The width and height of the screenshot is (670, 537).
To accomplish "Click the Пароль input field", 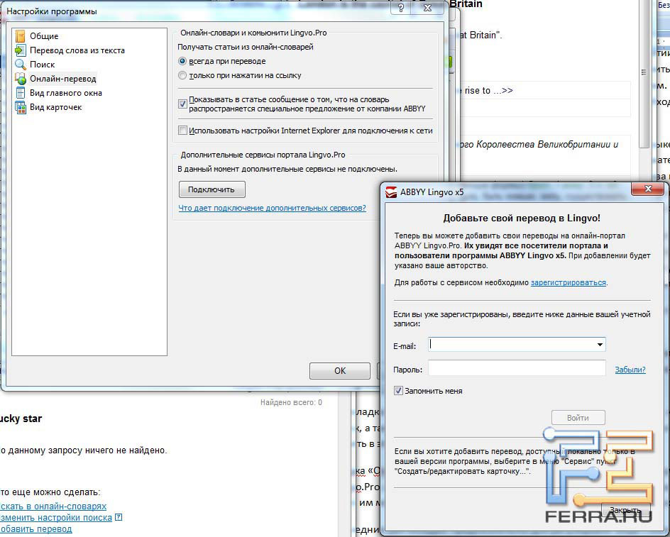I will (517, 368).
